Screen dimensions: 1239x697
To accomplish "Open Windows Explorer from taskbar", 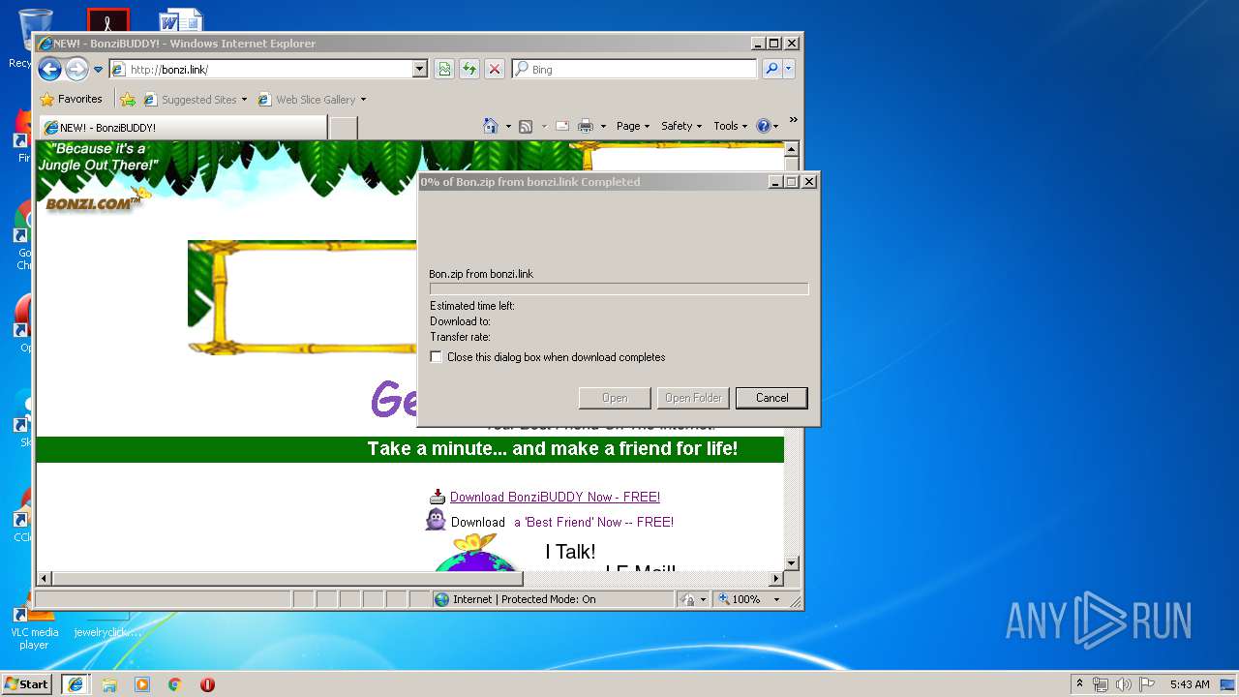I will point(109,684).
